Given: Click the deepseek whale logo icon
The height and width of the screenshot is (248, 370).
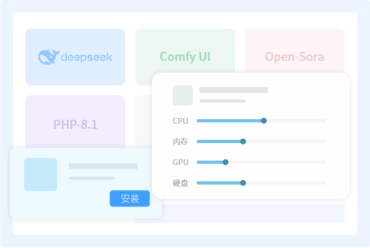Looking at the screenshot, I should [x=49, y=57].
